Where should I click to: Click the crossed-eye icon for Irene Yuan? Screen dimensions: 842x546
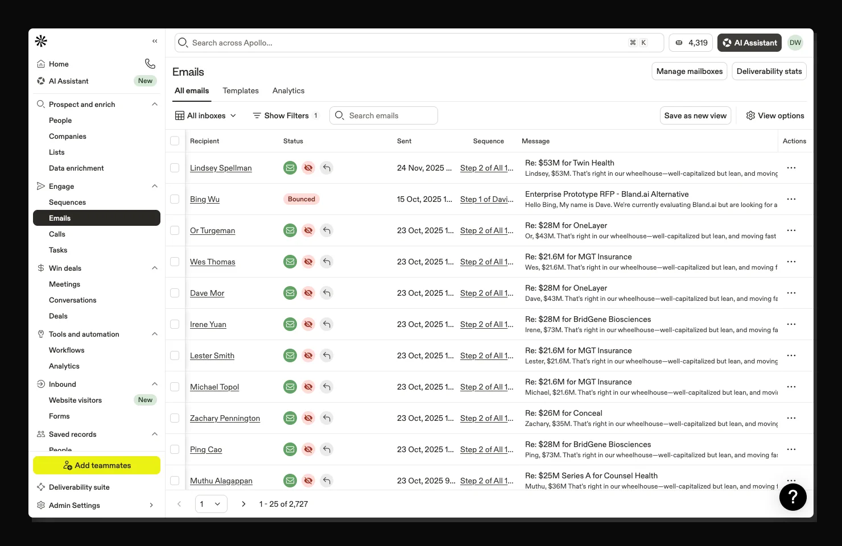coord(308,324)
